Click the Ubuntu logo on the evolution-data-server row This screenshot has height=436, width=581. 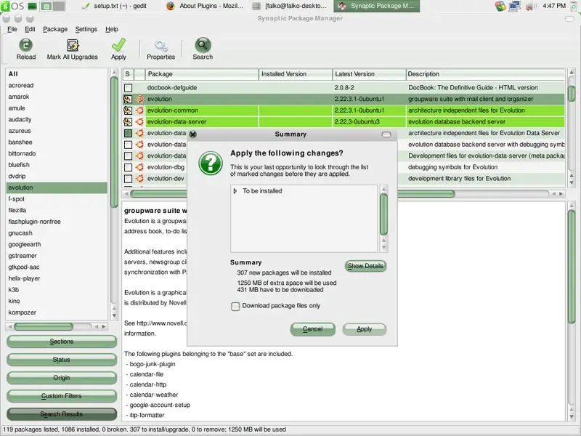[139, 121]
